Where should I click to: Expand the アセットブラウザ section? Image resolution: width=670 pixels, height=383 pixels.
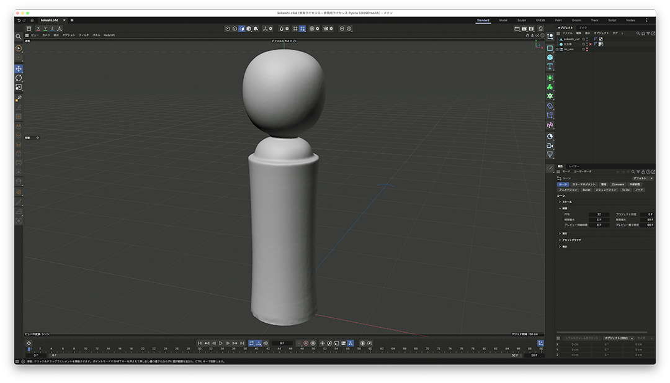pos(571,240)
